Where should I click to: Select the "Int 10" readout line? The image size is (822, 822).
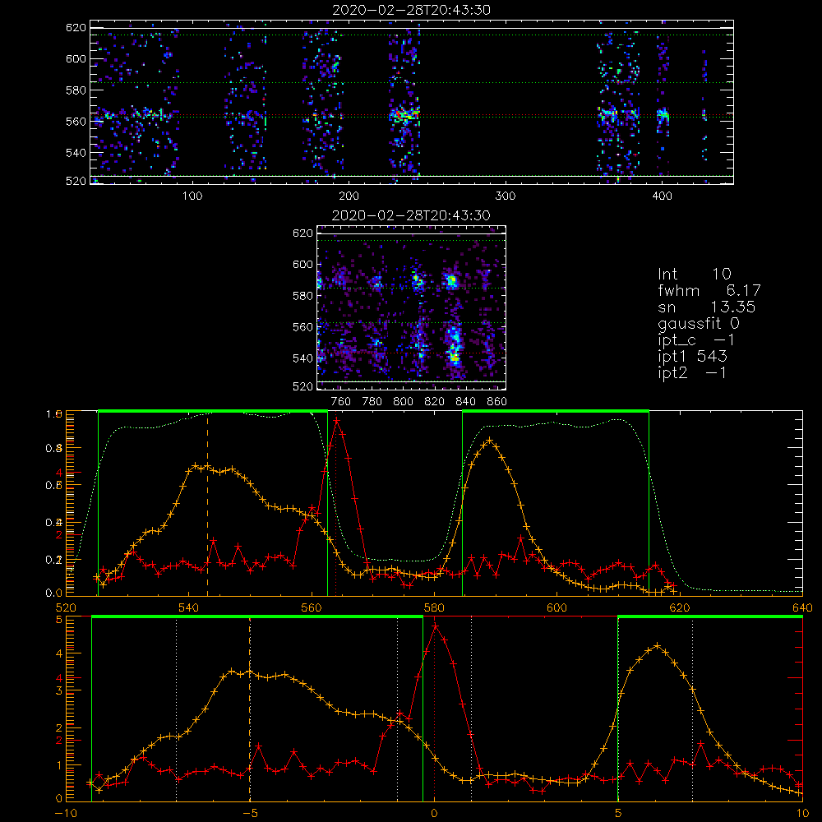point(695,275)
